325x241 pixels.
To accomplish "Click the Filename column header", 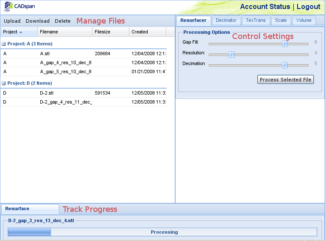I will (65, 32).
